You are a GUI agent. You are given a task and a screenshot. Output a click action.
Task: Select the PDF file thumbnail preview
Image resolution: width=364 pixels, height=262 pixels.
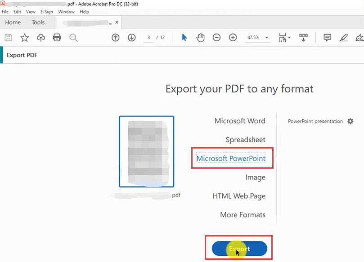(x=147, y=152)
